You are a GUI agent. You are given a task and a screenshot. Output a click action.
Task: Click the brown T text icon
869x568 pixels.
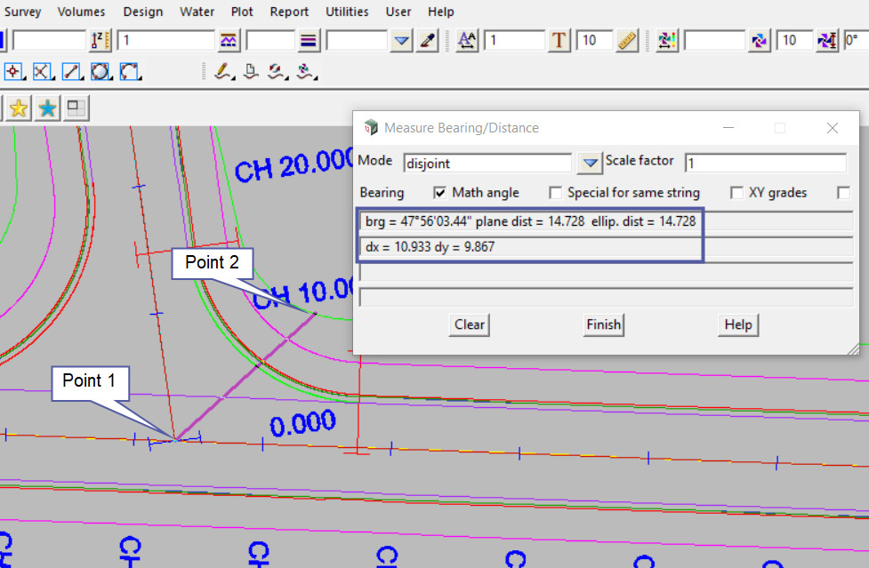559,41
